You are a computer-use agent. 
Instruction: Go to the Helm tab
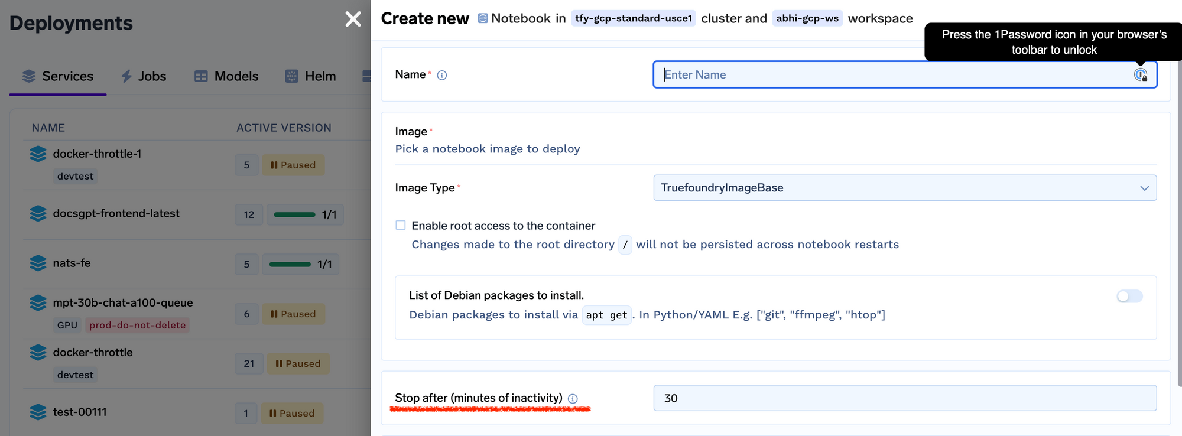click(311, 76)
